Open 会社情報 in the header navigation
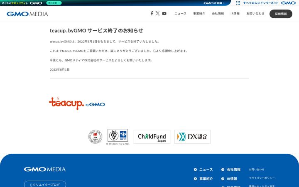This screenshot has height=187, width=299. tap(218, 14)
